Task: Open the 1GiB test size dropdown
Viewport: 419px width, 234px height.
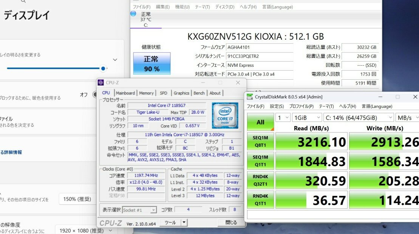Action: [307, 118]
